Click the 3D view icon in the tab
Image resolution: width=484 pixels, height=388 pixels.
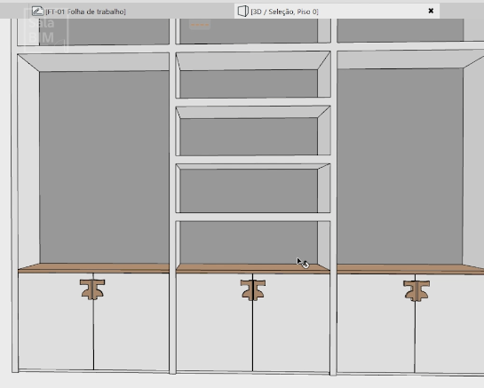coord(243,12)
